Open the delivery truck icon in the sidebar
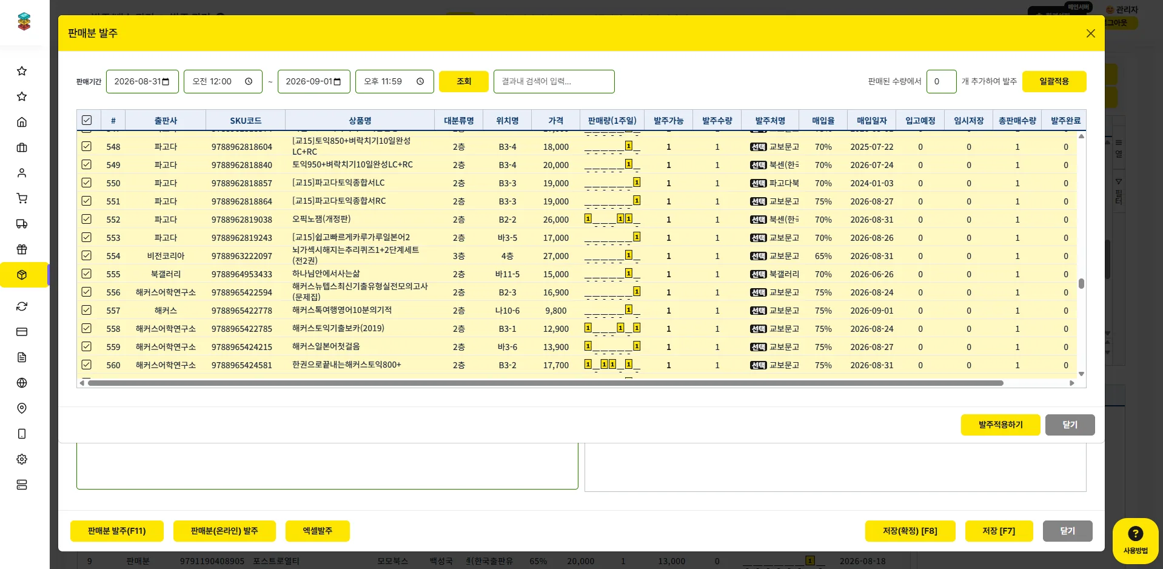Viewport: 1163px width, 569px height. coord(22,224)
